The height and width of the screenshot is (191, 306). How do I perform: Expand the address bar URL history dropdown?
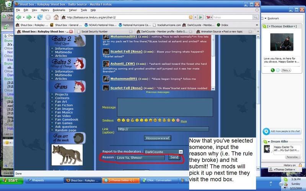click(195, 17)
